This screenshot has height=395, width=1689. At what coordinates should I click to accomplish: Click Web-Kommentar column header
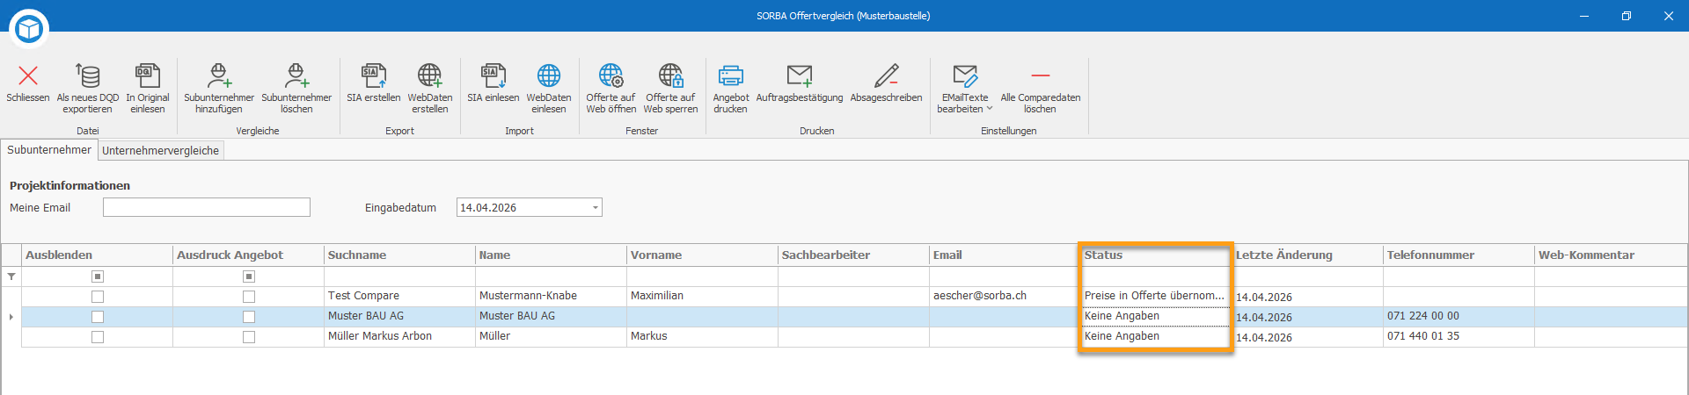[1611, 255]
